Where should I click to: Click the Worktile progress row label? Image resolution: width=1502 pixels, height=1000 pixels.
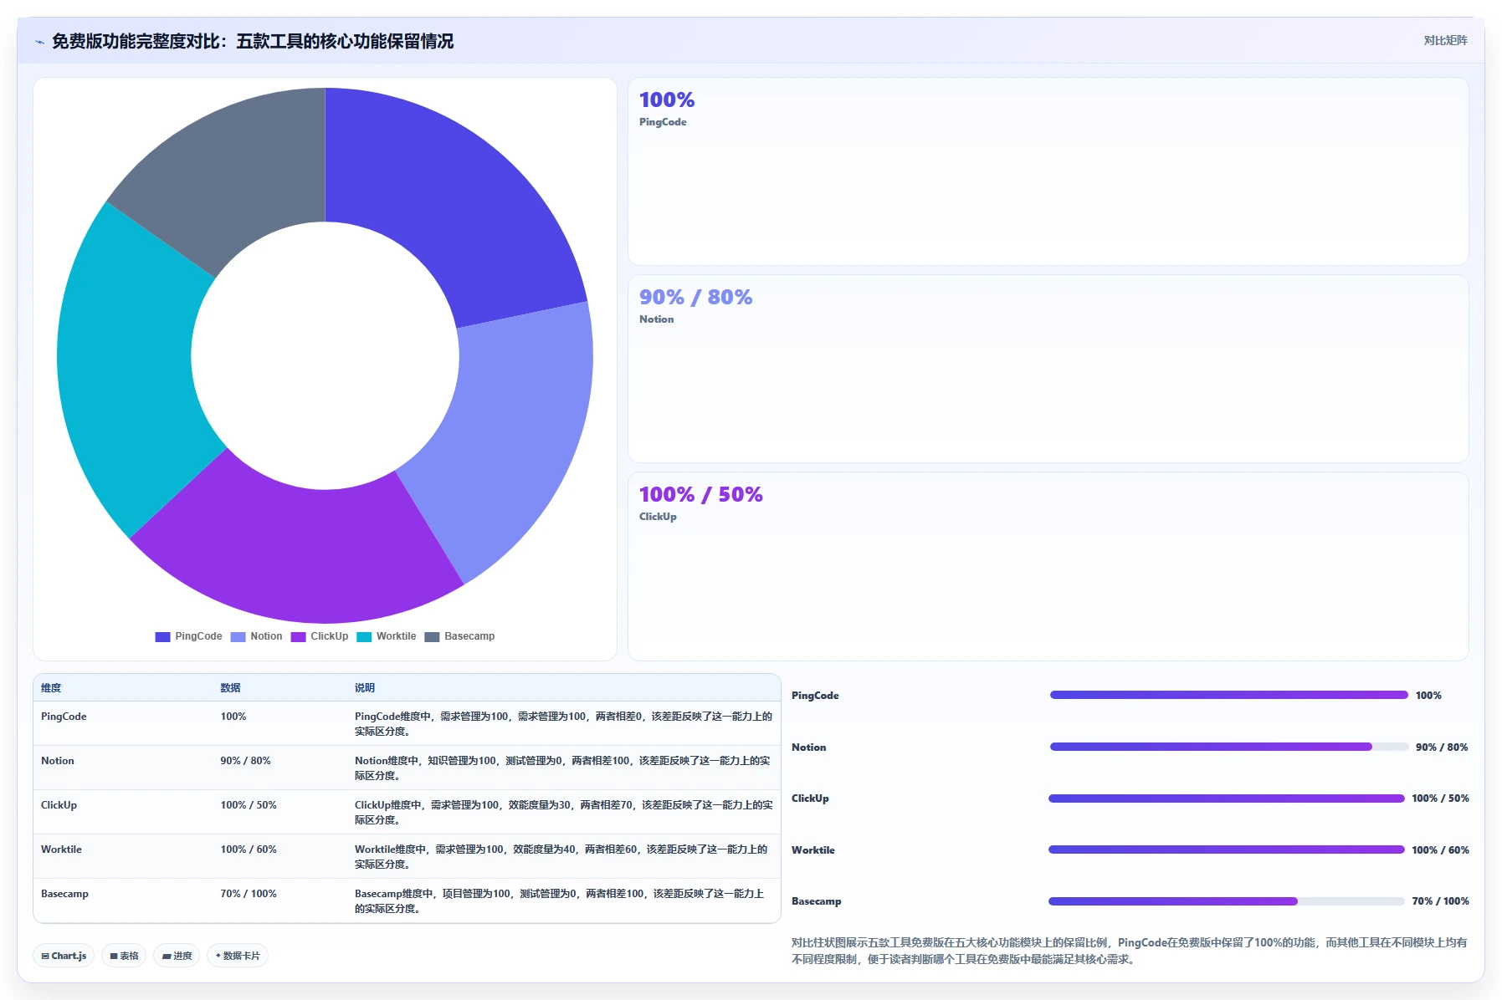tap(813, 850)
